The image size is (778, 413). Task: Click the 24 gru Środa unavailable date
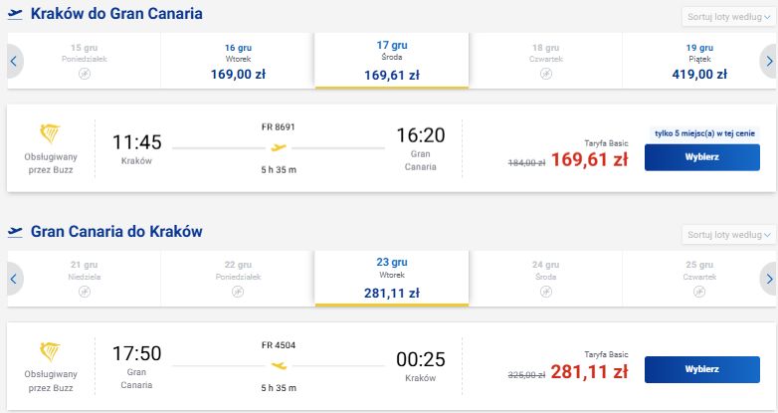(x=545, y=279)
